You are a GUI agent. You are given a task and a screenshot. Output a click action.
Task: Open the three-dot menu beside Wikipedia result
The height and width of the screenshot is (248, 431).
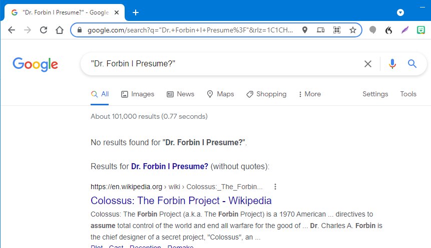[x=275, y=187]
